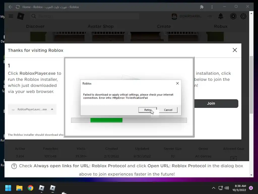
Task: Click Cancel in the Roblox error dialog
Action: 168,110
